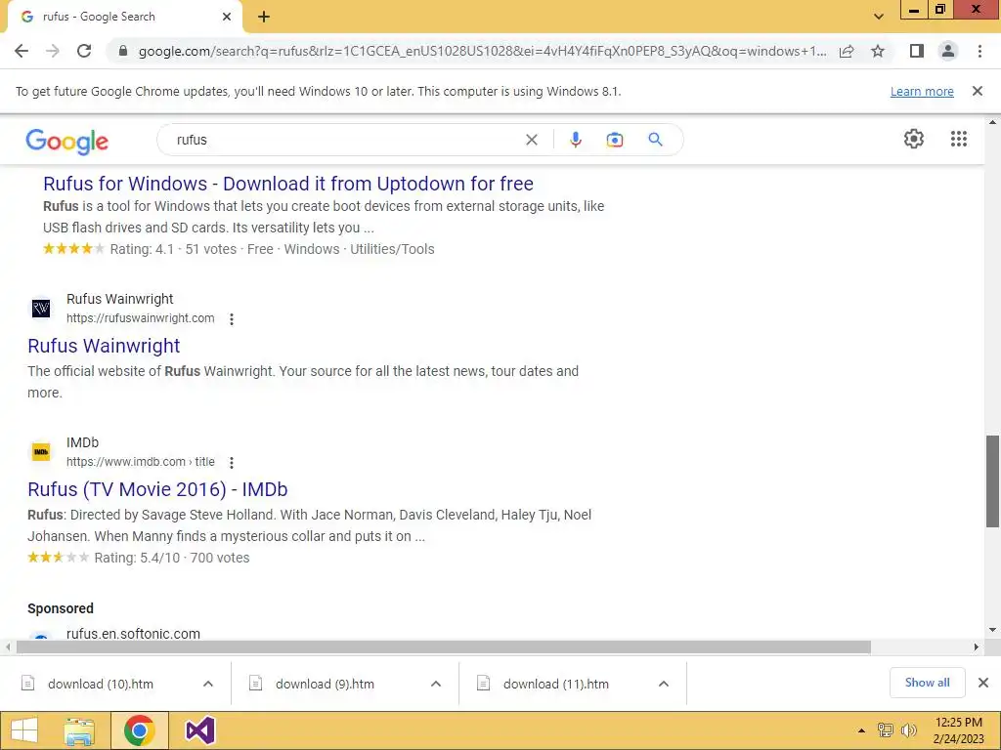This screenshot has width=1001, height=750.
Task: Select the rufus - Google Search tab
Action: (x=124, y=17)
